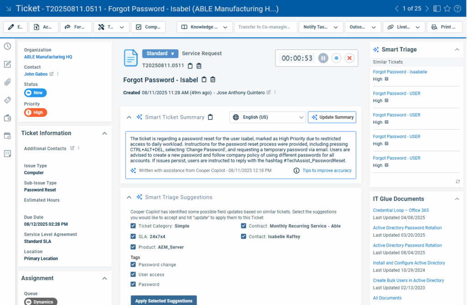Switch to the Standard ticket type selector
Viewport: 467px width, 305px height.
coord(160,53)
